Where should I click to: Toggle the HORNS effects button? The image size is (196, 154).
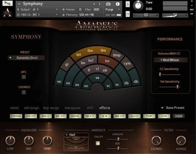click(75, 116)
